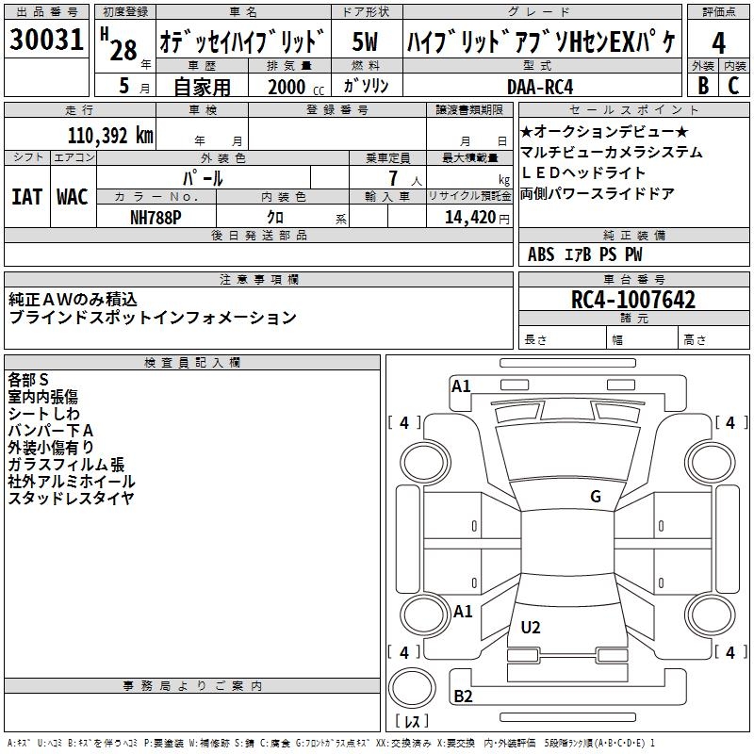This screenshot has width=754, height=754.
Task: Click interior grade C
Action: coord(733,86)
